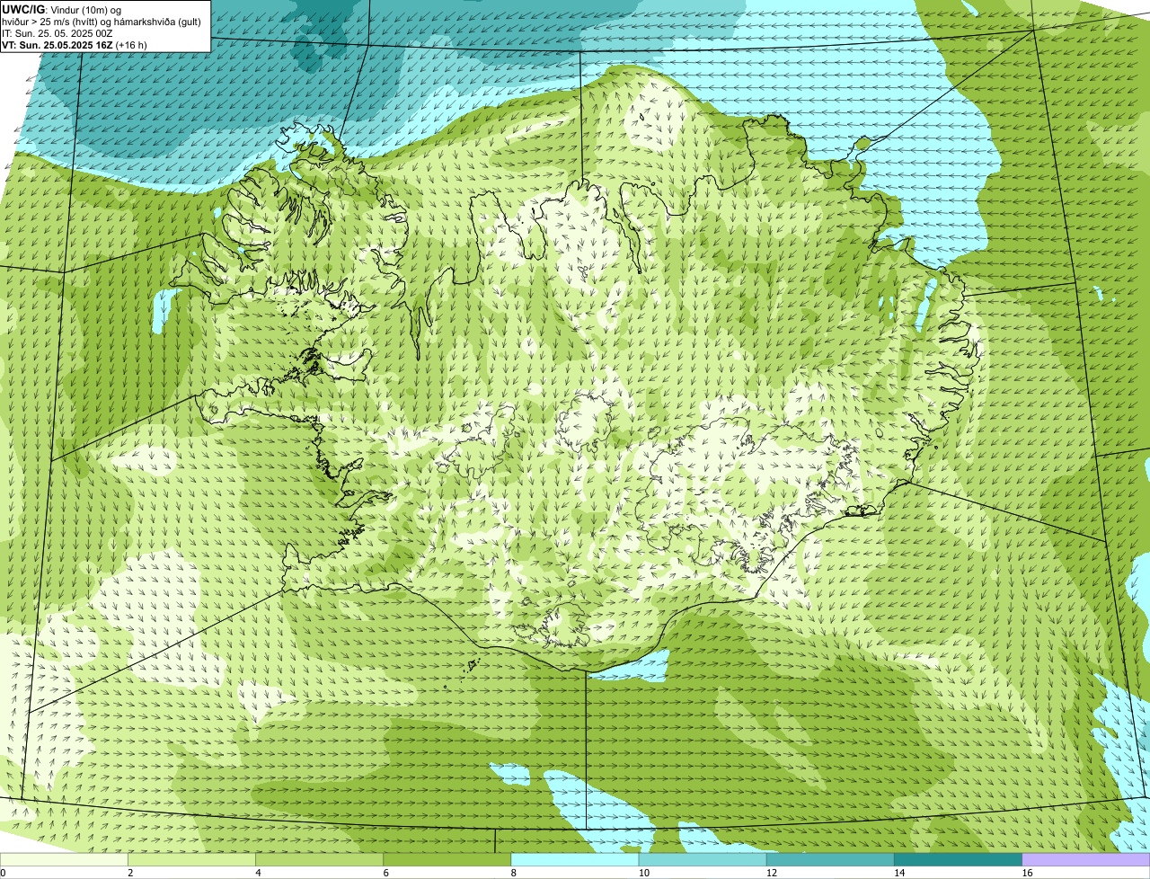Click the 4–6 m/s green legend swatch
The width and height of the screenshot is (1150, 879).
[319, 859]
